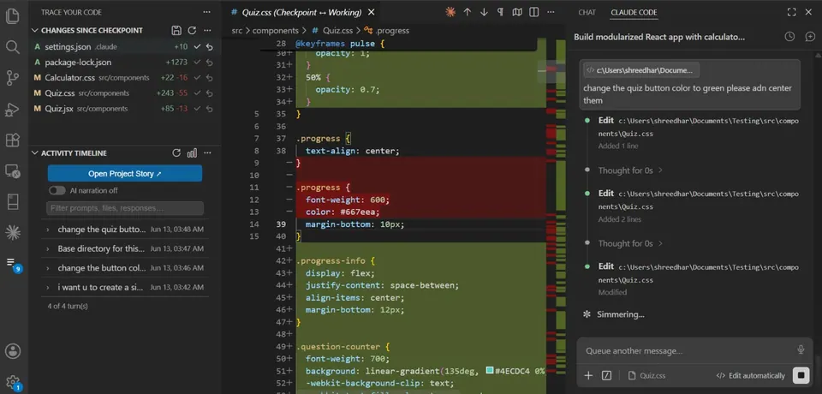
Task: Open the Run and Debug view
Action: pos(13,109)
